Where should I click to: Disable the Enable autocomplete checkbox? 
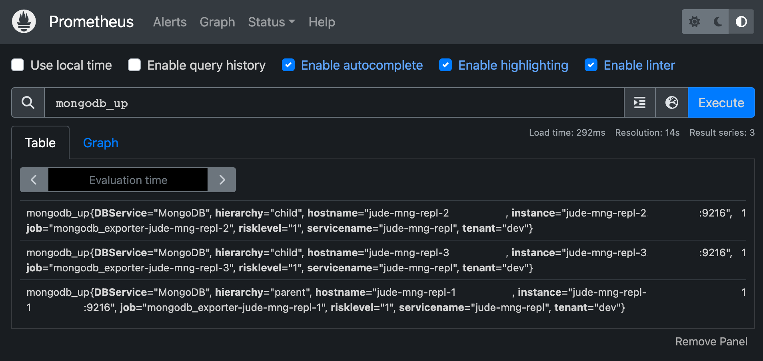[x=288, y=65]
